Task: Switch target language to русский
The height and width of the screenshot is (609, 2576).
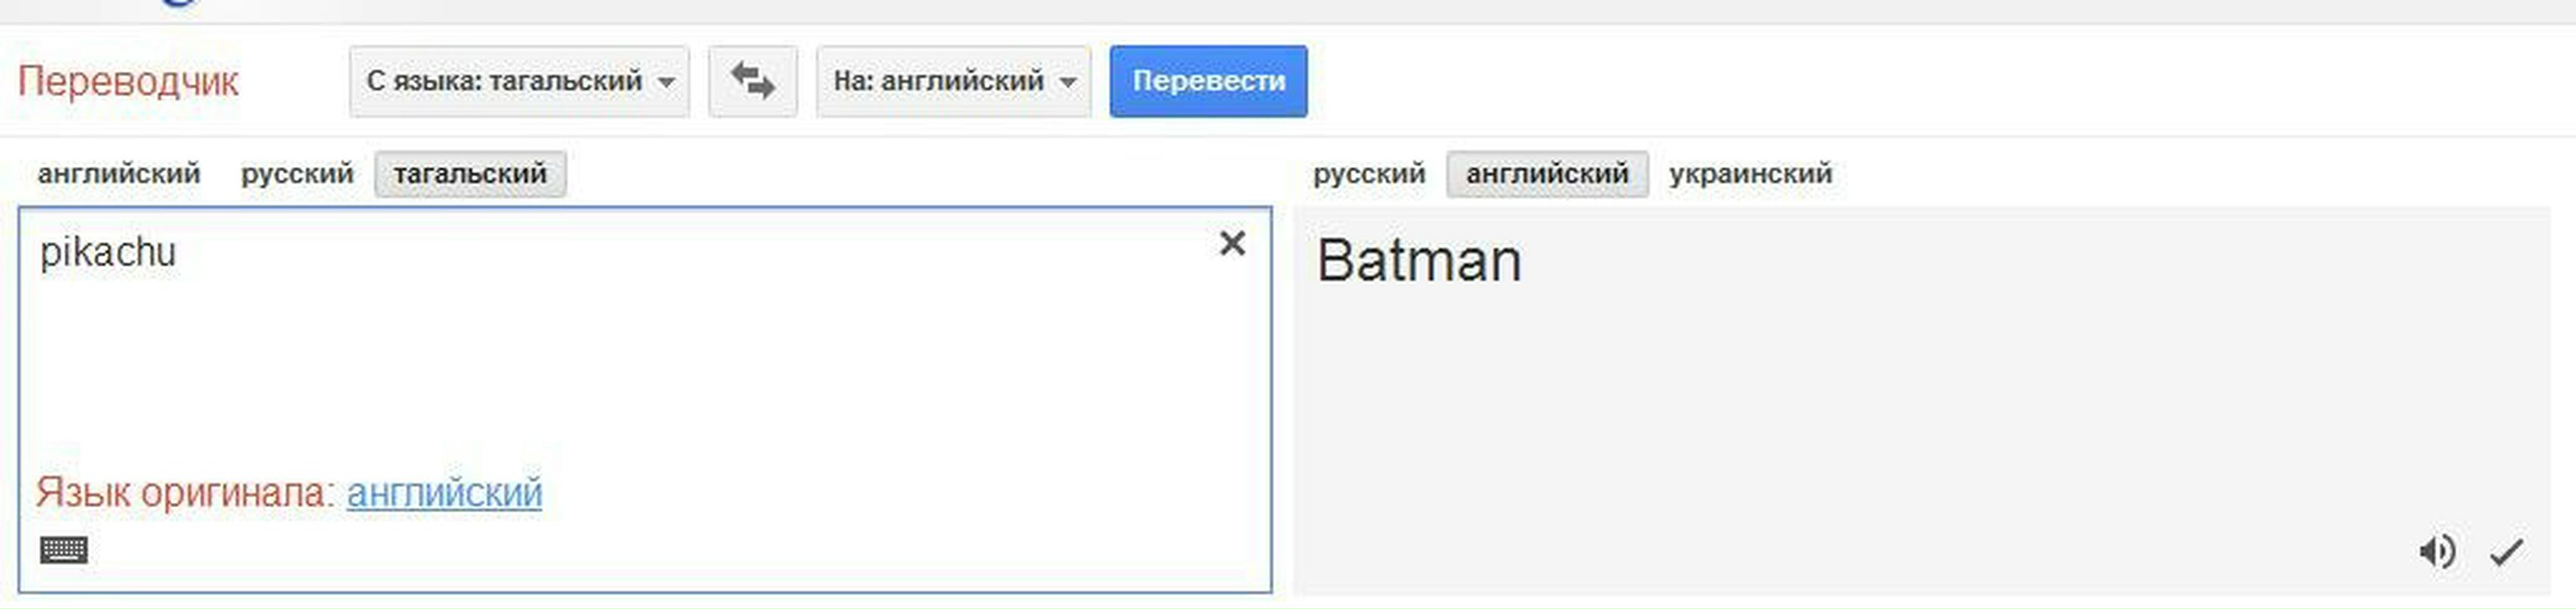Action: point(1368,174)
